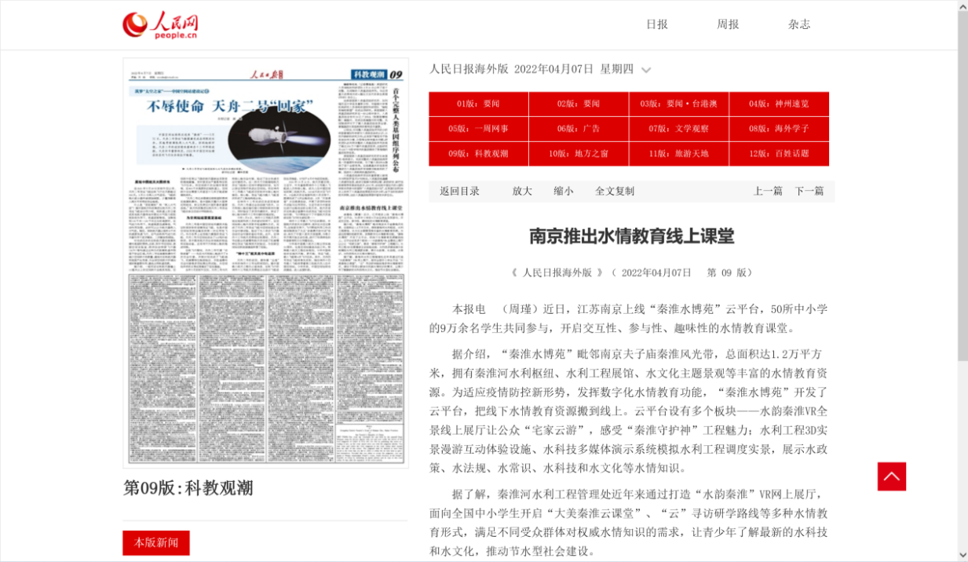The image size is (968, 562).
Task: Click the red 本版新闻 button
Action: coord(155,543)
